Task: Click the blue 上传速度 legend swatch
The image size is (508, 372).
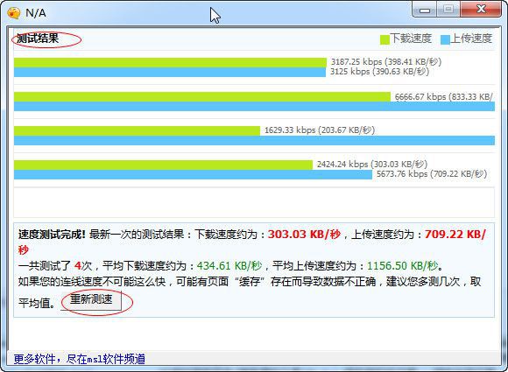Action: (446, 39)
